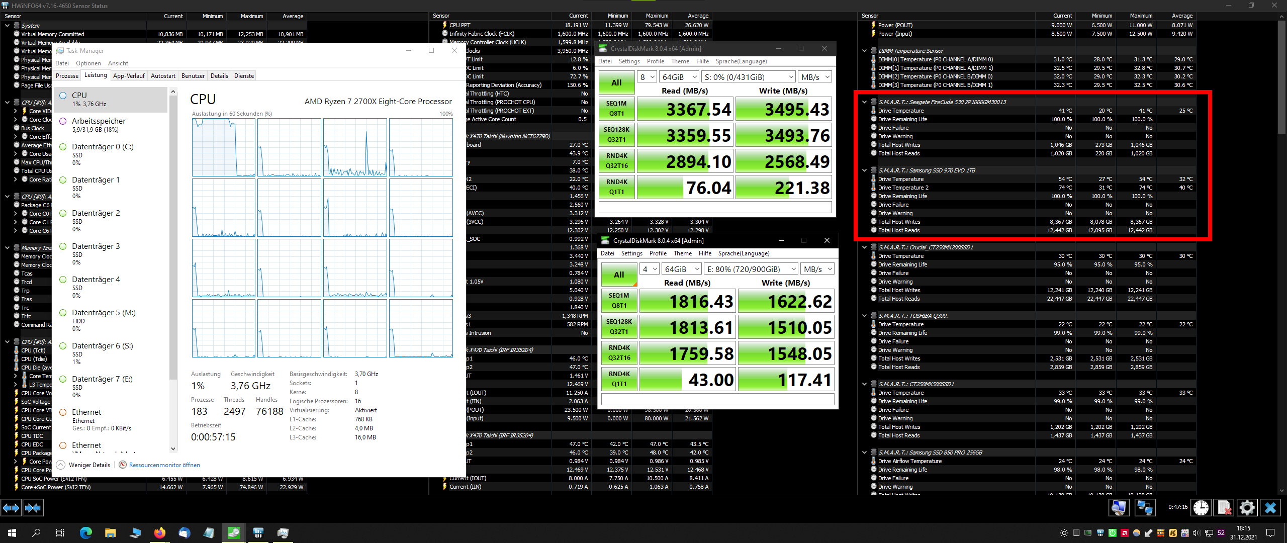Viewport: 1287px width, 543px height.
Task: Switch to Autostart tab
Action: 163,76
